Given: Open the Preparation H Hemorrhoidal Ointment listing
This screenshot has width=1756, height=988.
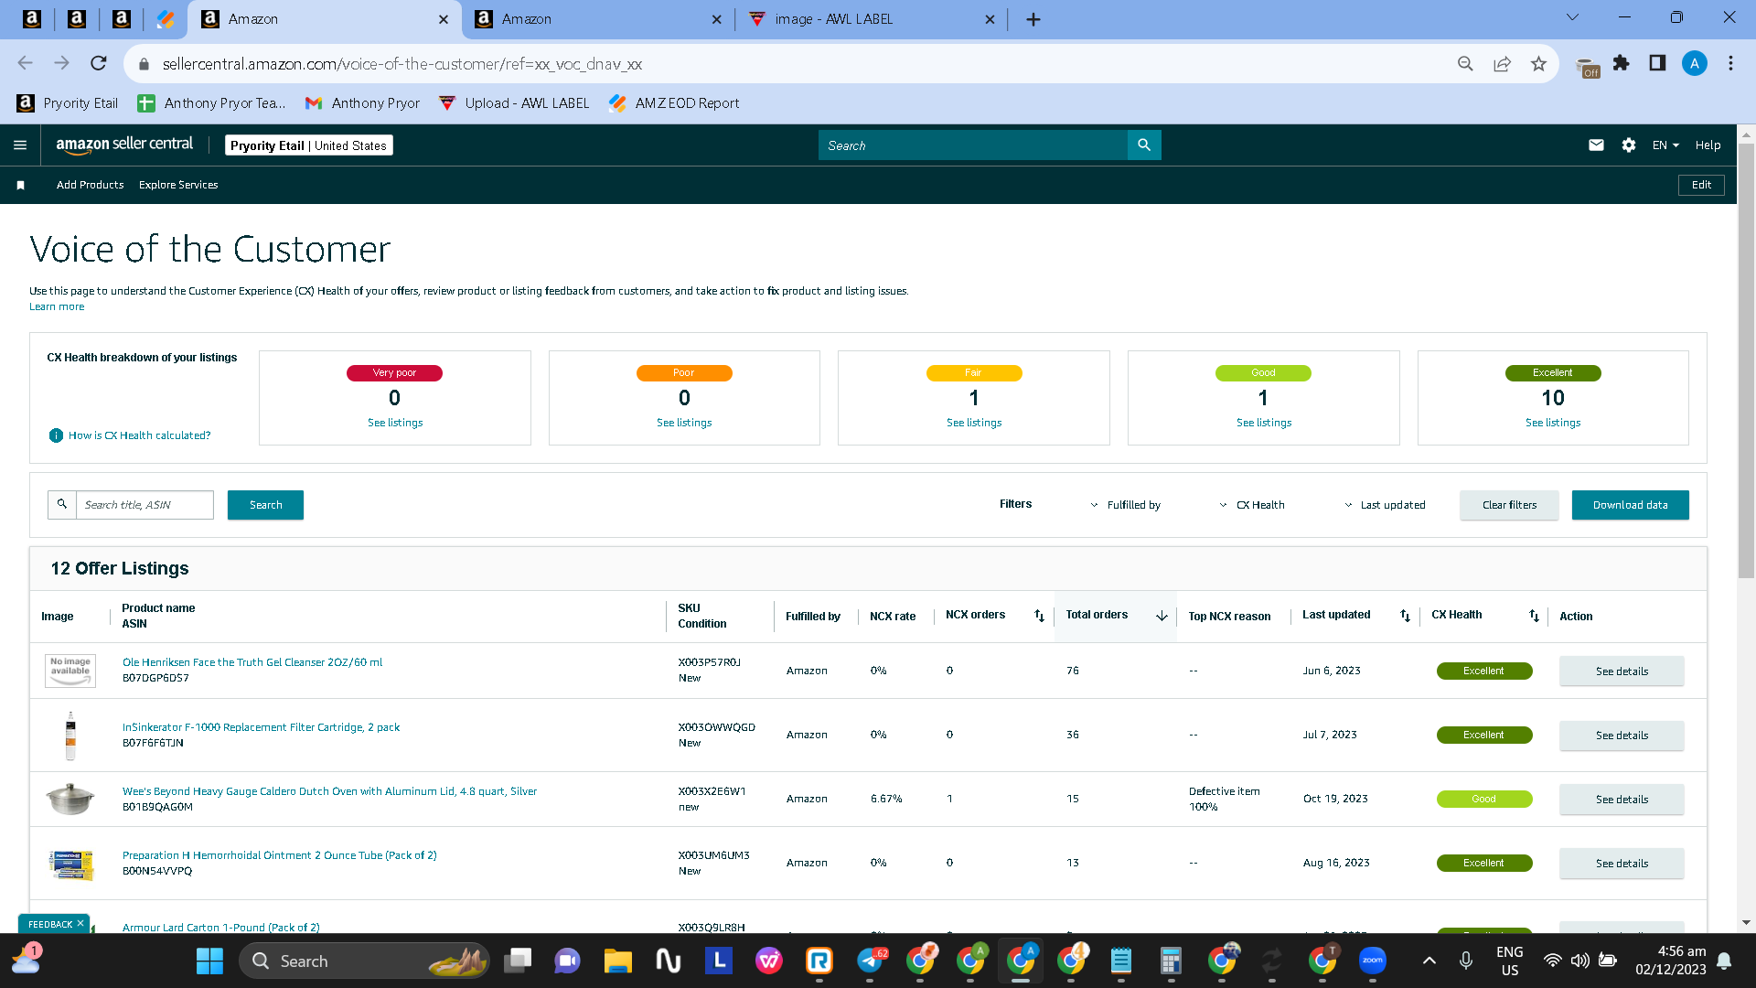Looking at the screenshot, I should tap(279, 855).
